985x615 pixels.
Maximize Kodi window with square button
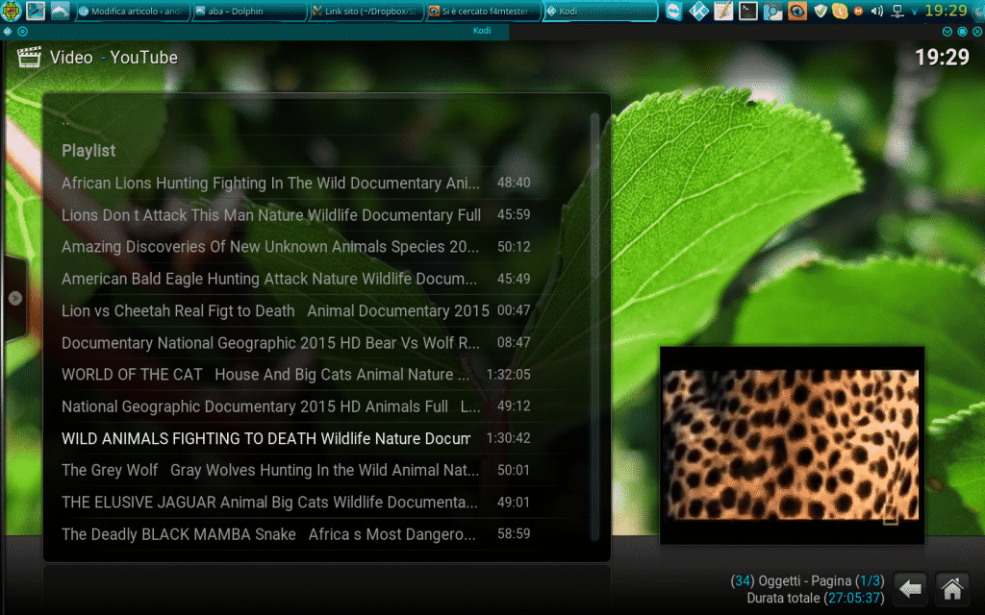point(962,31)
